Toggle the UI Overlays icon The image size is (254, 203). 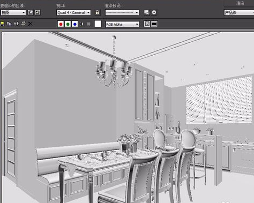click(147, 24)
